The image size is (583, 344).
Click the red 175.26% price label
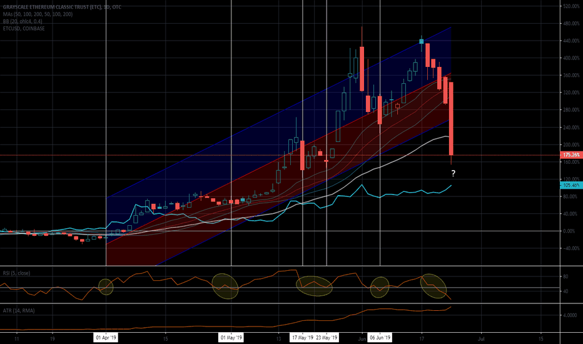[x=571, y=154]
